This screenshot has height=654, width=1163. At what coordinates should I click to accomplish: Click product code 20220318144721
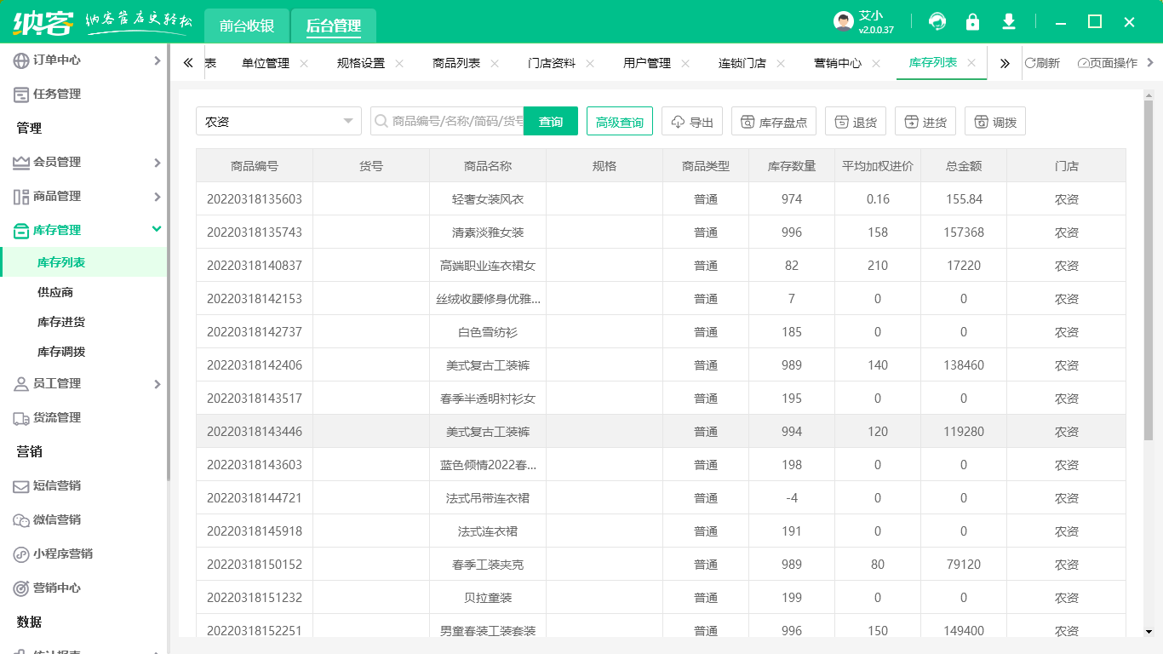(x=255, y=497)
